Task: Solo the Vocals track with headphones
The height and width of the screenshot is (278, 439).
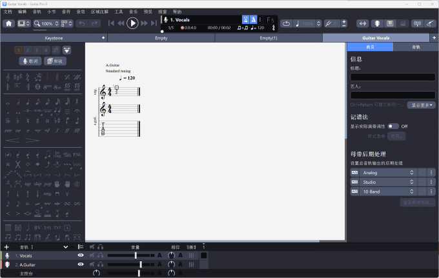Action: tap(100, 255)
